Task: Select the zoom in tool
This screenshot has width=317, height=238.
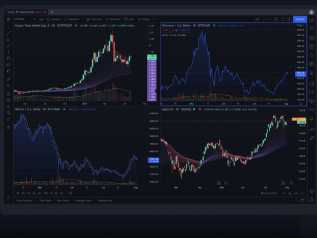Action: [x=8, y=85]
